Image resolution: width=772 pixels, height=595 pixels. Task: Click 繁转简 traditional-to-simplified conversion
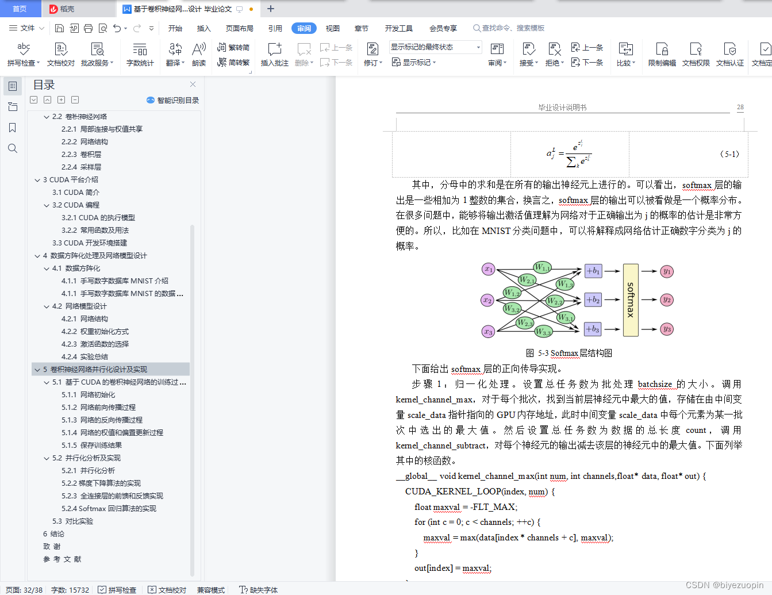tap(233, 48)
